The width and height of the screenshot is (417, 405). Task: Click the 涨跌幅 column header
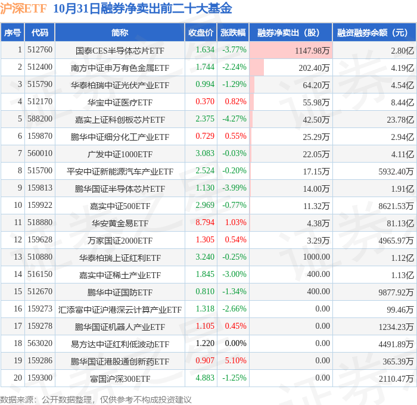click(233, 32)
